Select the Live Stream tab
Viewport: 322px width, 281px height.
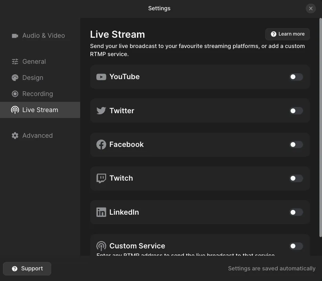point(40,110)
